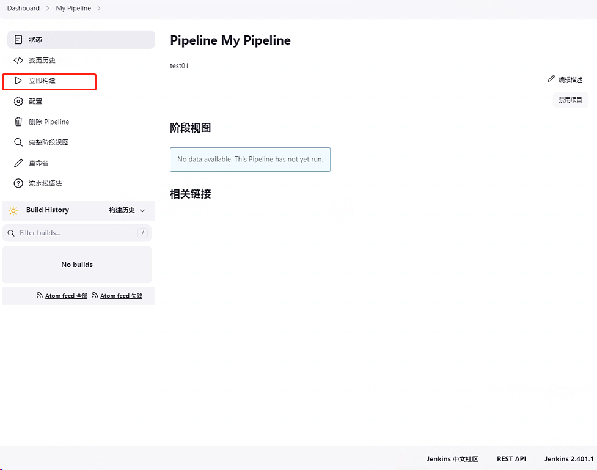Click the Build History title
The height and width of the screenshot is (470, 597).
(x=48, y=210)
